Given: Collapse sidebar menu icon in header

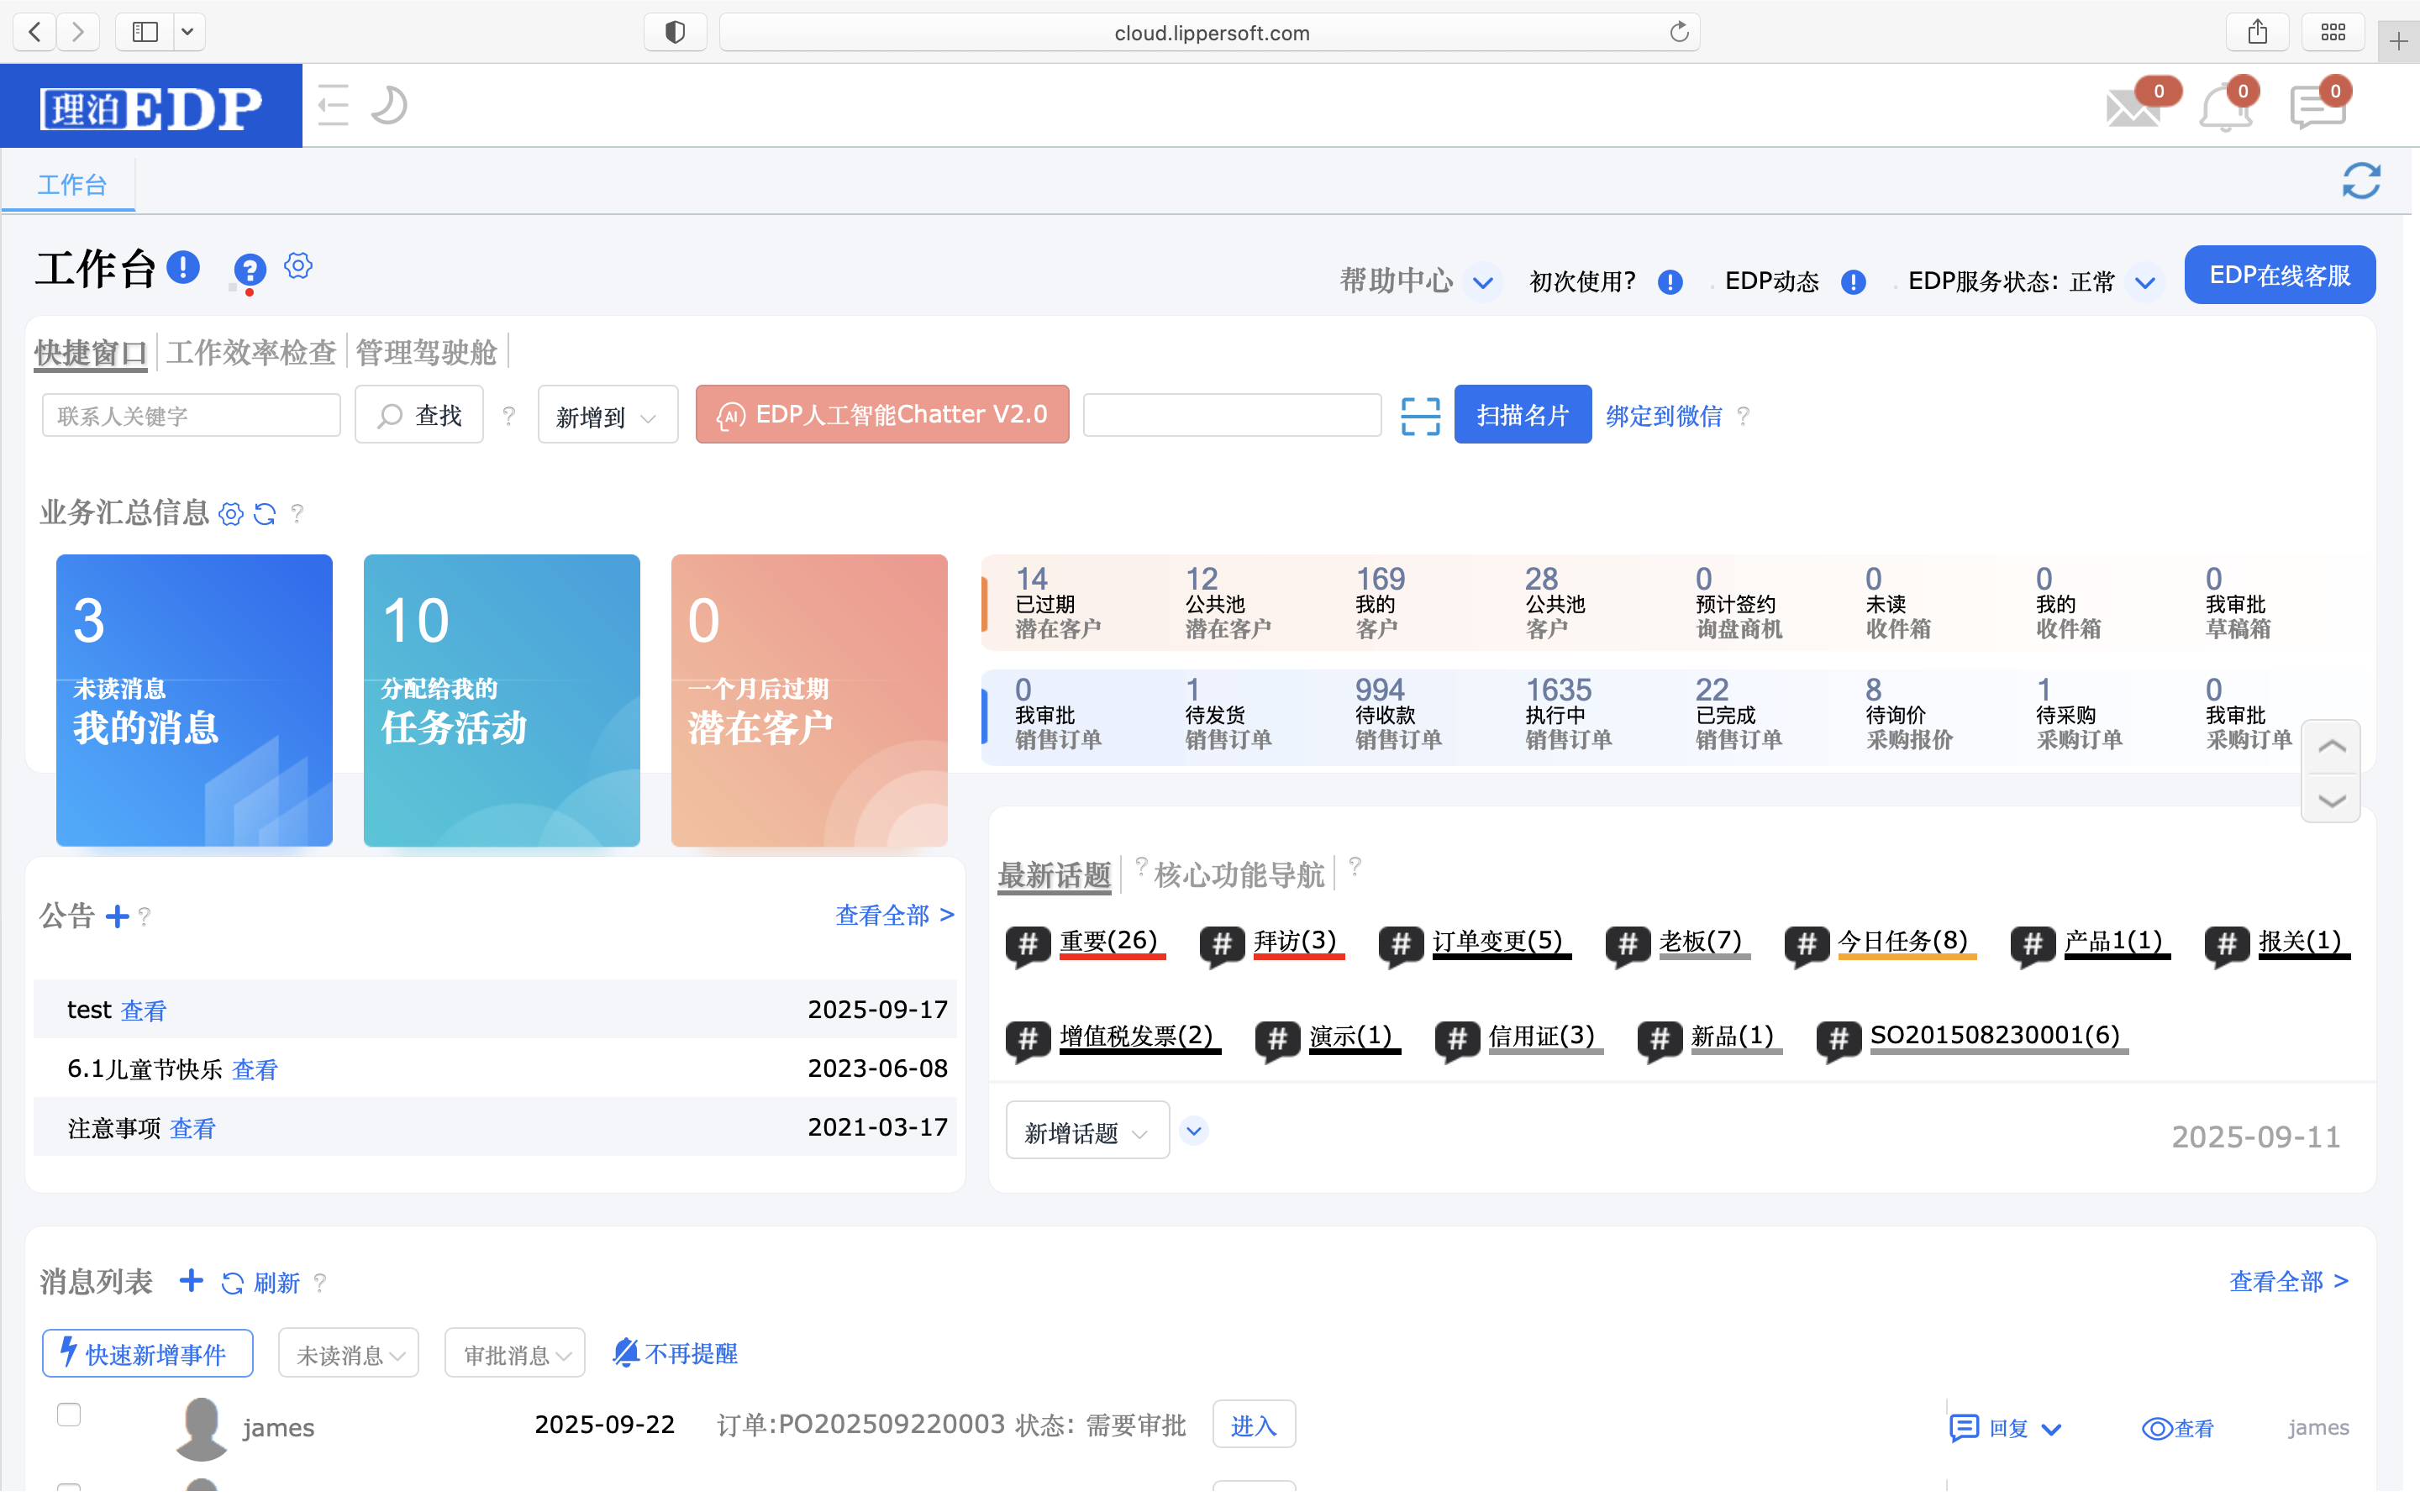Looking at the screenshot, I should click(x=333, y=105).
